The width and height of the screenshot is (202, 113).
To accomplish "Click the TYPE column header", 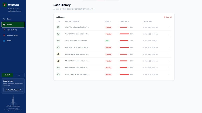I will tap(58, 21).
